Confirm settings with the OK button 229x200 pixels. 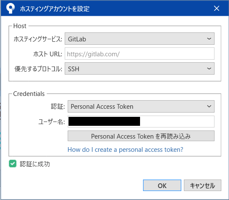pos(162,186)
